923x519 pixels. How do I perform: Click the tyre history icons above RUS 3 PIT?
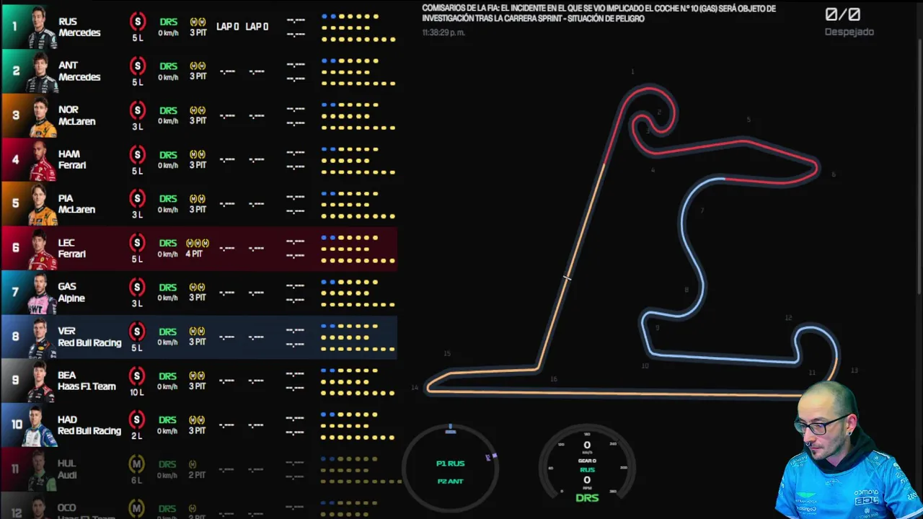[x=198, y=22]
